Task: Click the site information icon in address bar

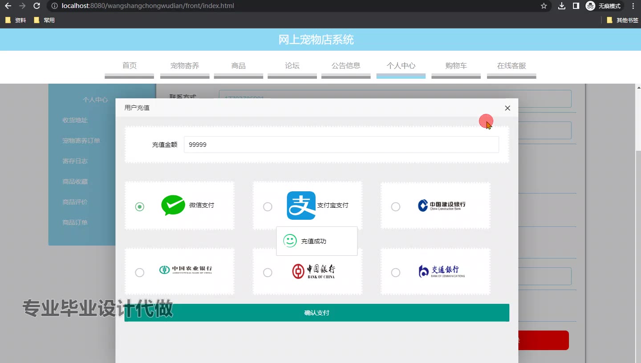Action: point(54,6)
